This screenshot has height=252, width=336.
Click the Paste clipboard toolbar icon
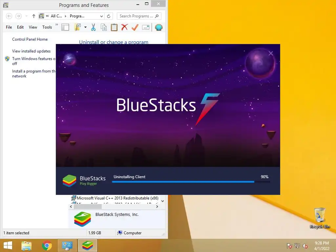tap(114, 27)
